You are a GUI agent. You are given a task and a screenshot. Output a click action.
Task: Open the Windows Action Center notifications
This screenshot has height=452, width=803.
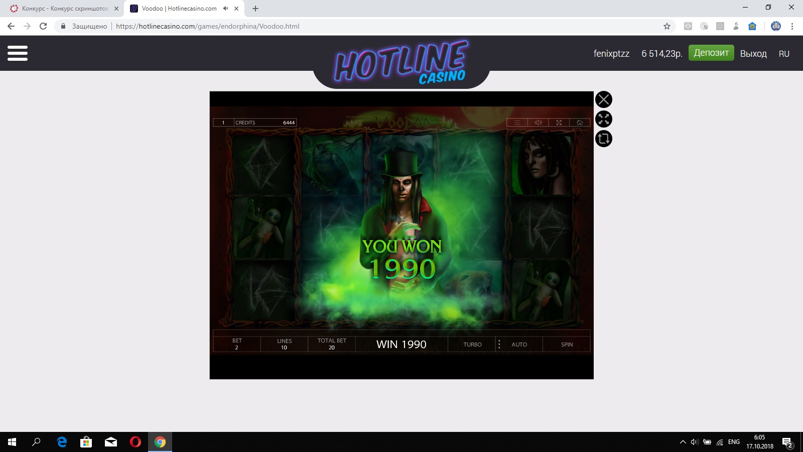(x=788, y=442)
